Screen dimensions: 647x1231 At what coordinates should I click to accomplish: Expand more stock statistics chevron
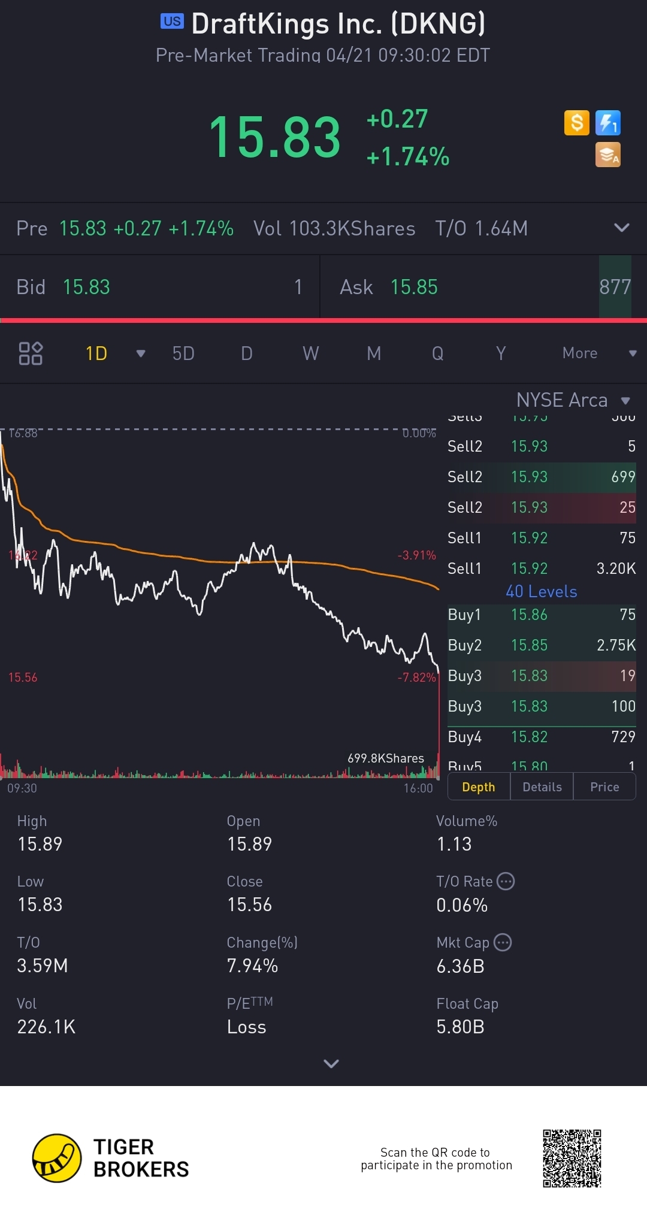point(331,1063)
